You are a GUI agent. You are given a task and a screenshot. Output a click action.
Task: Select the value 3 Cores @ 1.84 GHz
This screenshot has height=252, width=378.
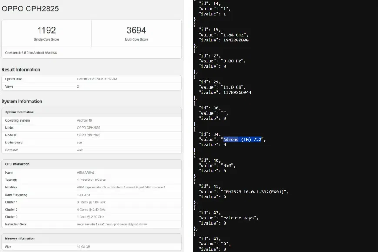91,202
